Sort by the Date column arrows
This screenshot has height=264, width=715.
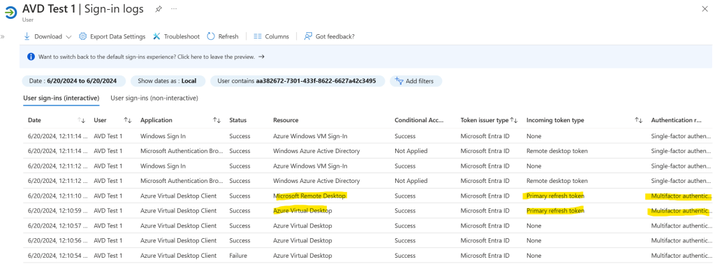(82, 120)
